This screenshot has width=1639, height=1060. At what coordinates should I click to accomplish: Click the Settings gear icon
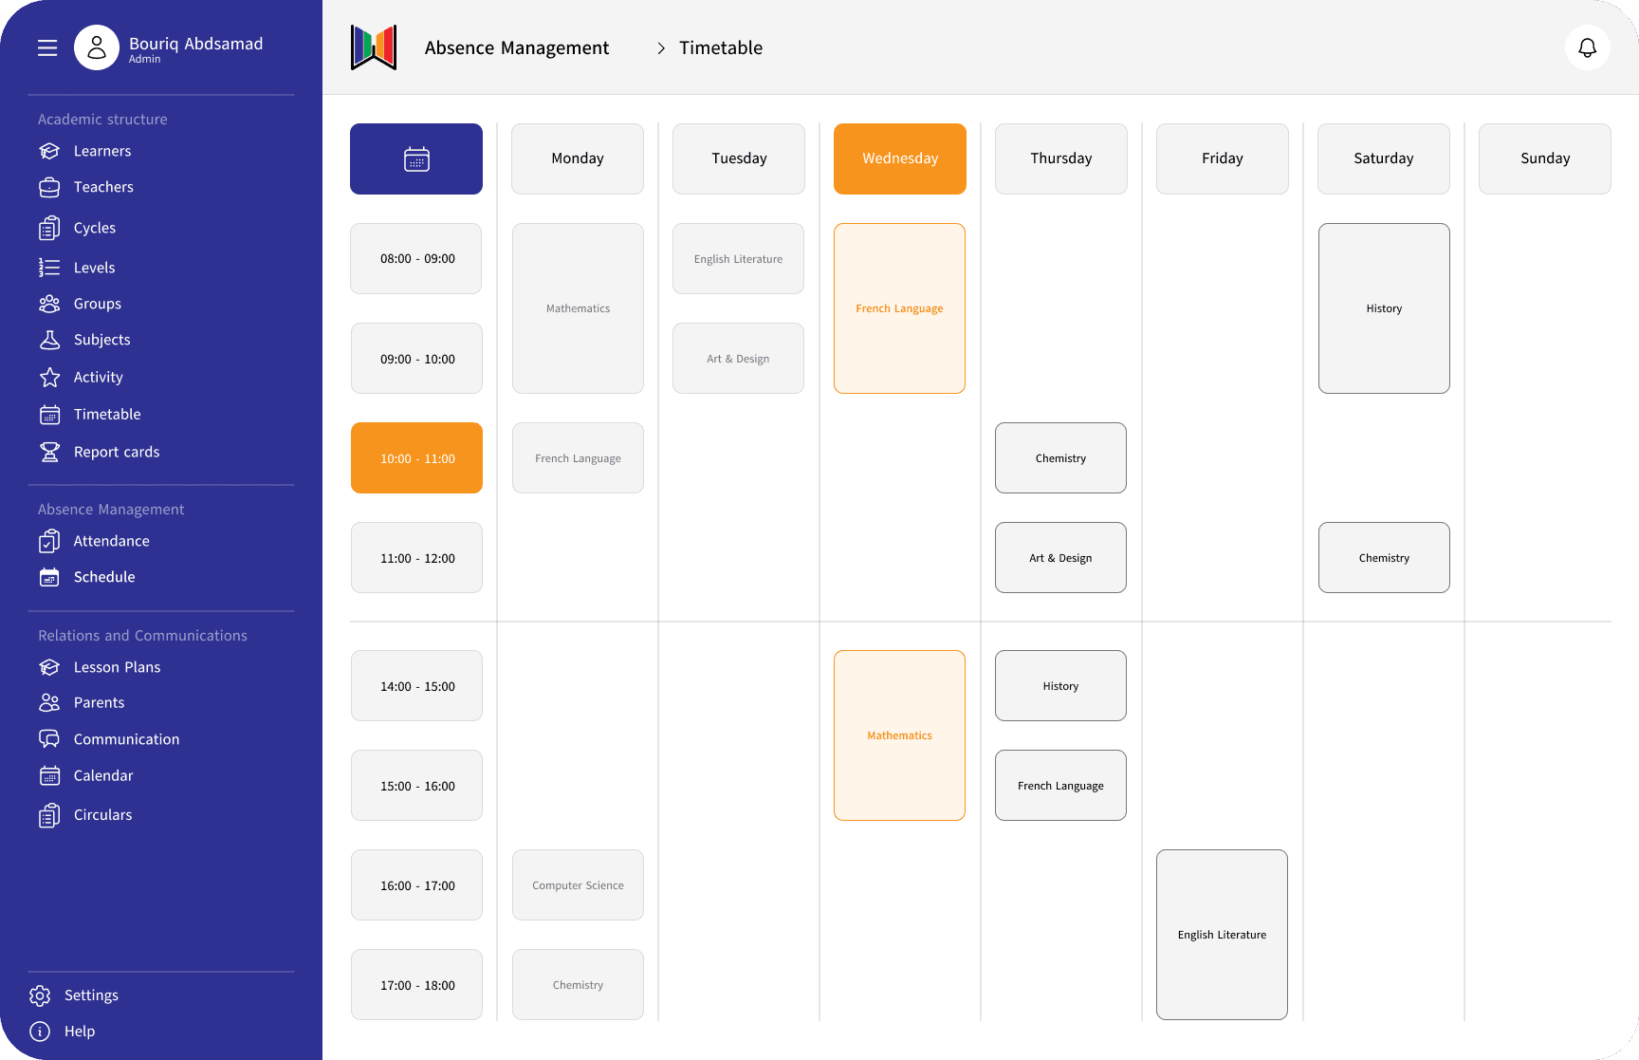(40, 995)
